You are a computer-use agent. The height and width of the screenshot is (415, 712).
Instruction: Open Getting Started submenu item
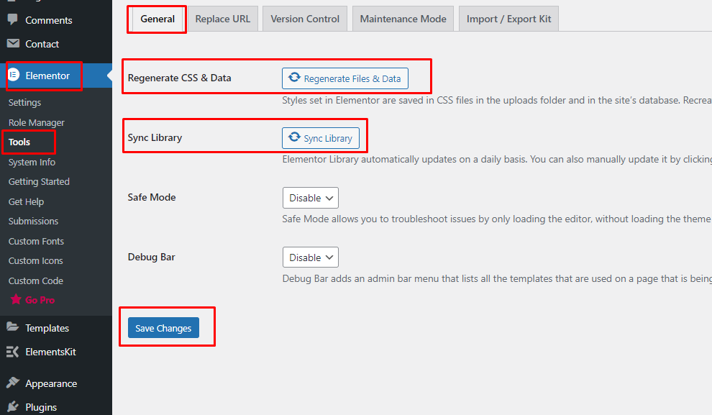[x=39, y=182]
